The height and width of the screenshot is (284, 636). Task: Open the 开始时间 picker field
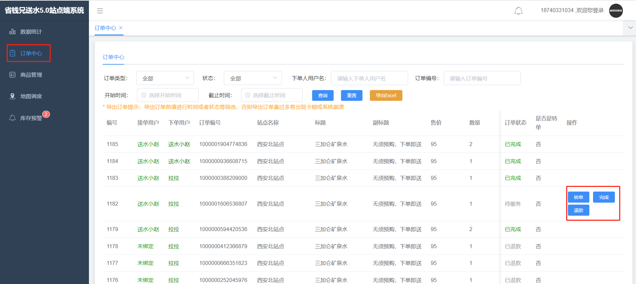(168, 95)
